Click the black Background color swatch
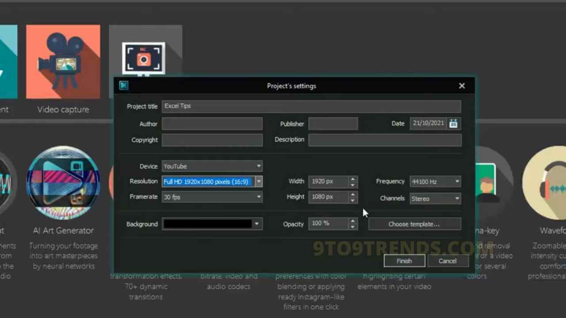Screen dimensions: 566x318 [207, 224]
